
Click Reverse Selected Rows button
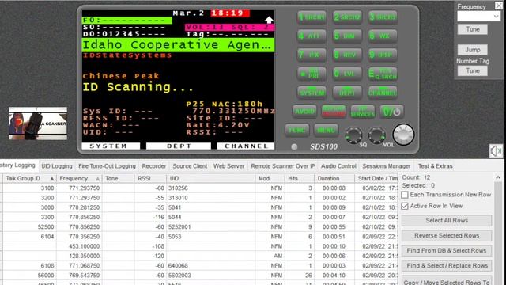pos(447,236)
